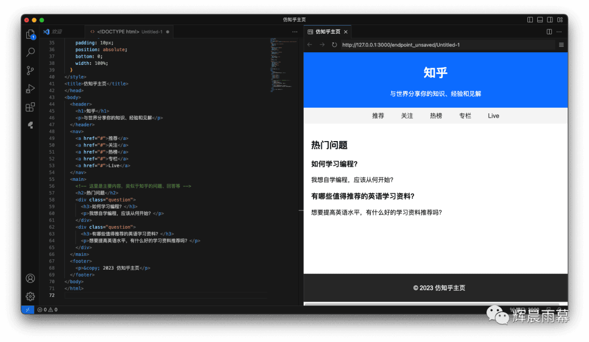The image size is (589, 342).
Task: Open the Source Control view
Action: (x=31, y=70)
